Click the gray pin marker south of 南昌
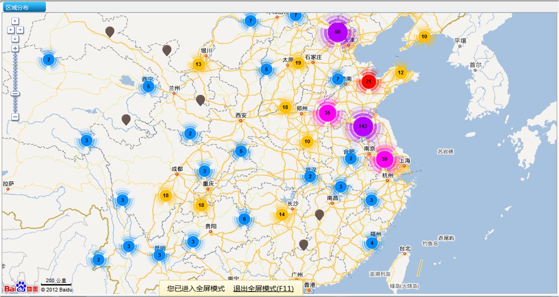 click(319, 214)
